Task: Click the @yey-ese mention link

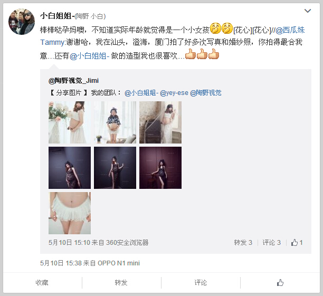Action: pos(174,93)
